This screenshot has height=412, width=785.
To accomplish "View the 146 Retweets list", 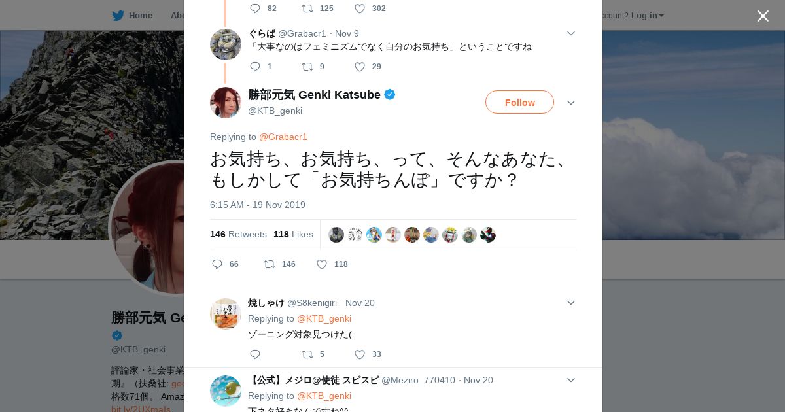I will coord(238,234).
